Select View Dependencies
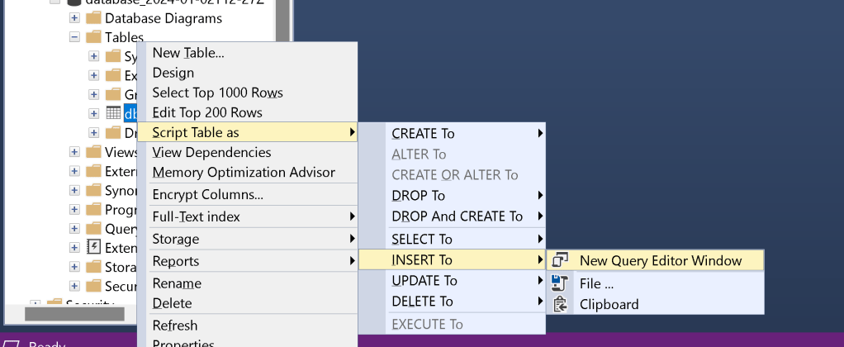The image size is (844, 347). pyautogui.click(x=247, y=153)
